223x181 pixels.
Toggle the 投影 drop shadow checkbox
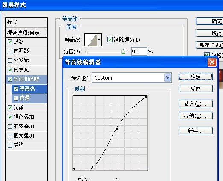pos(10,42)
